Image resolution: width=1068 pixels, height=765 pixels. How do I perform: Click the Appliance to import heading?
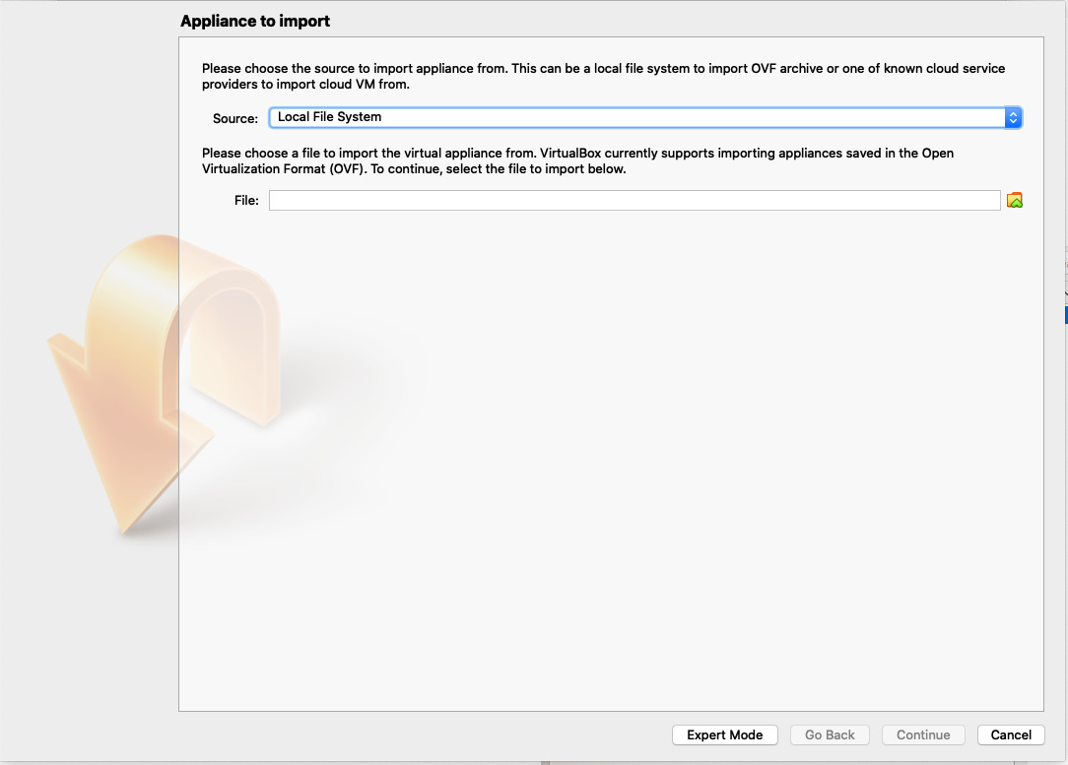[255, 21]
